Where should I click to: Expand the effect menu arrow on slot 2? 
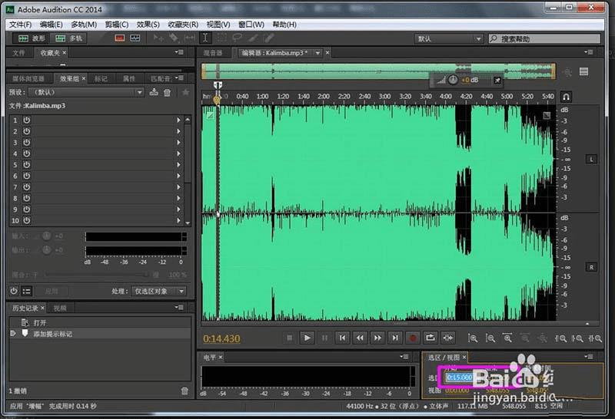point(178,131)
